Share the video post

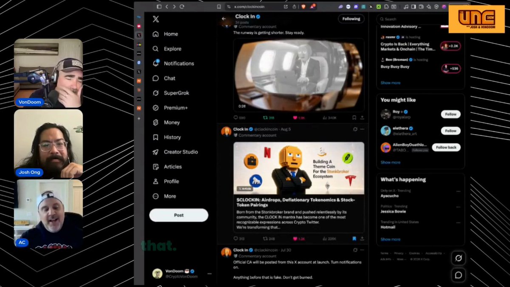[x=362, y=118]
